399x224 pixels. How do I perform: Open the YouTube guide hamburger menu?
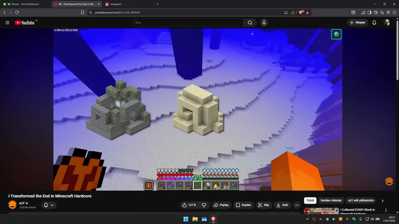(7, 23)
